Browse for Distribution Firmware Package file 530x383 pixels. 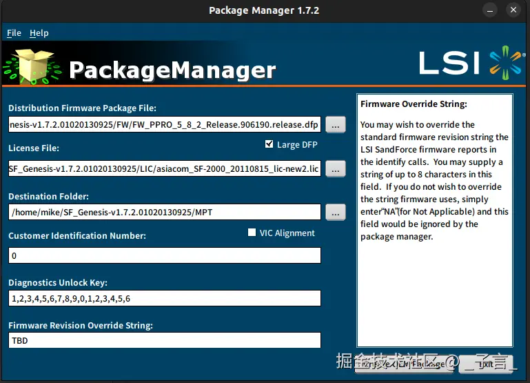coord(336,124)
